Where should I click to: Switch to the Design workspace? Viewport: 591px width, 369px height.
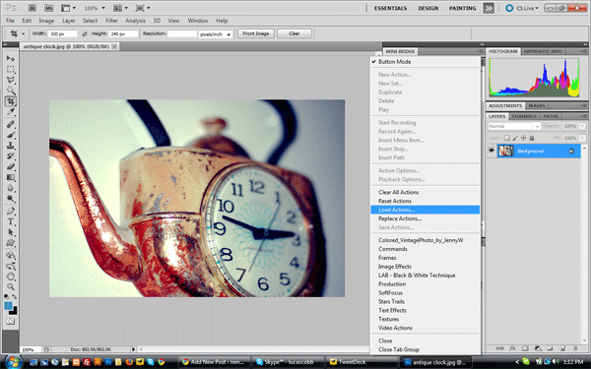(427, 8)
